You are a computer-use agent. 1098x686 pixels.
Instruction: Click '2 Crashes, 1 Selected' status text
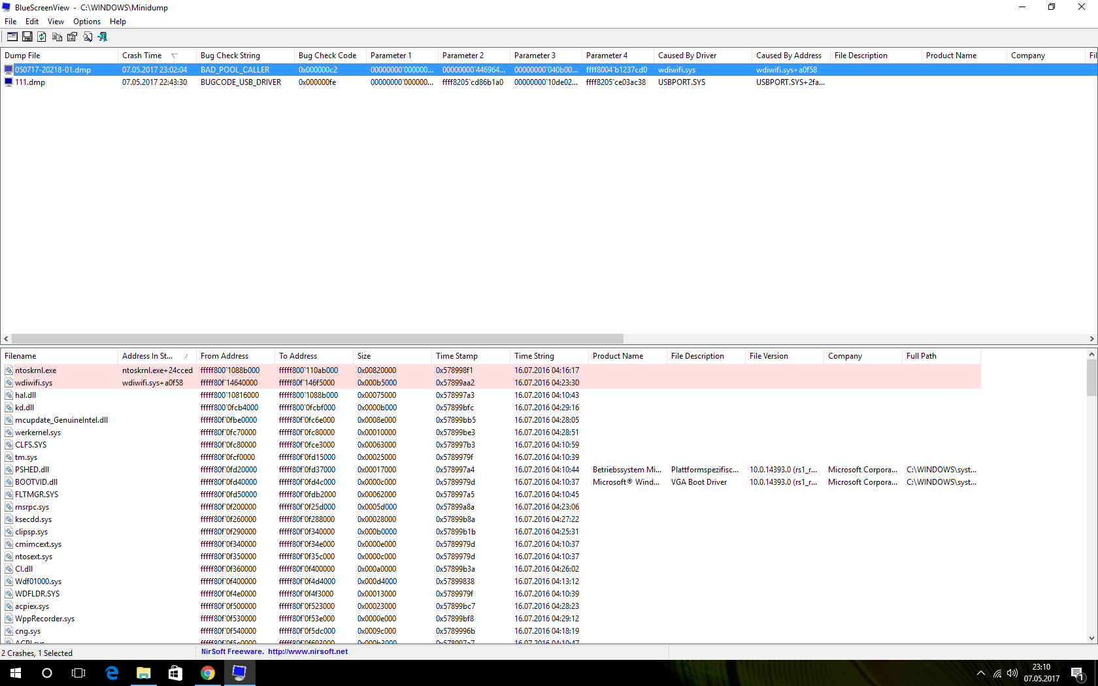click(x=37, y=653)
